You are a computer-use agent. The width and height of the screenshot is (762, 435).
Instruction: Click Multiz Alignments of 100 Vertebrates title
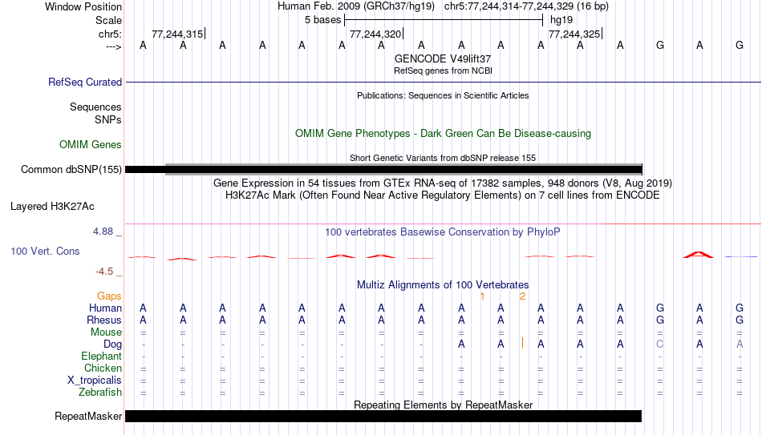click(443, 285)
